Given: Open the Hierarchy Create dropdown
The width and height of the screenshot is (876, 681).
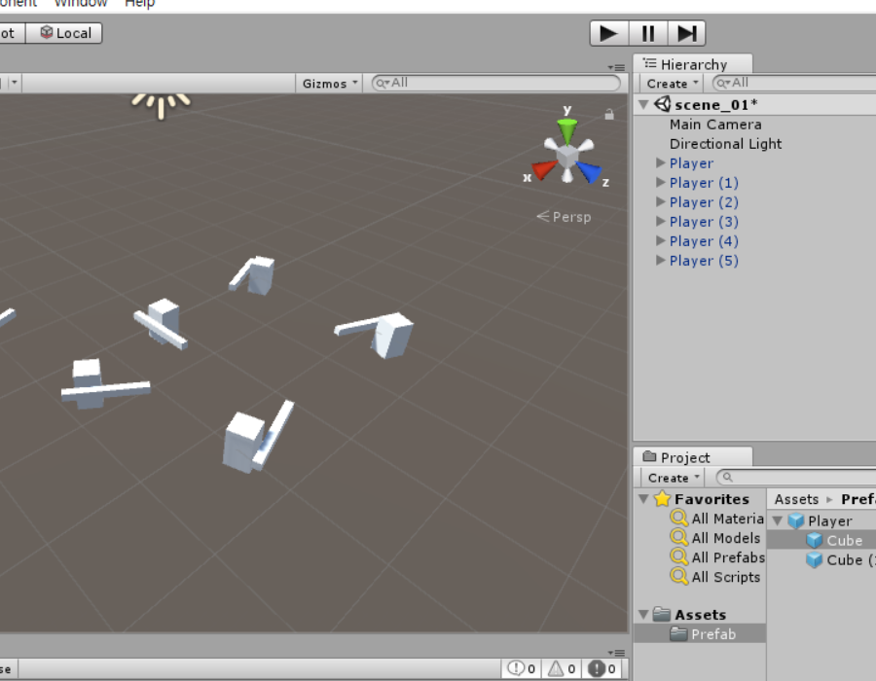Looking at the screenshot, I should click(x=672, y=83).
